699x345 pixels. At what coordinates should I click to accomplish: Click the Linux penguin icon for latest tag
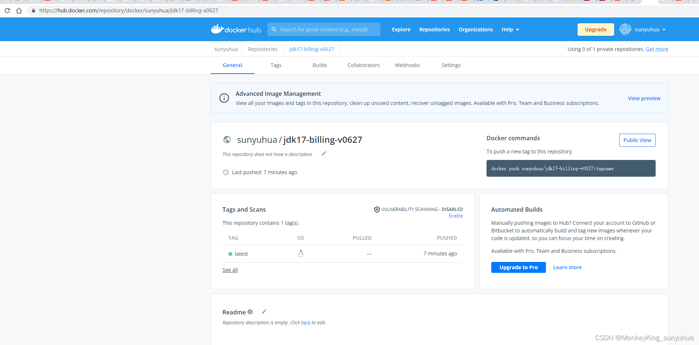300,253
